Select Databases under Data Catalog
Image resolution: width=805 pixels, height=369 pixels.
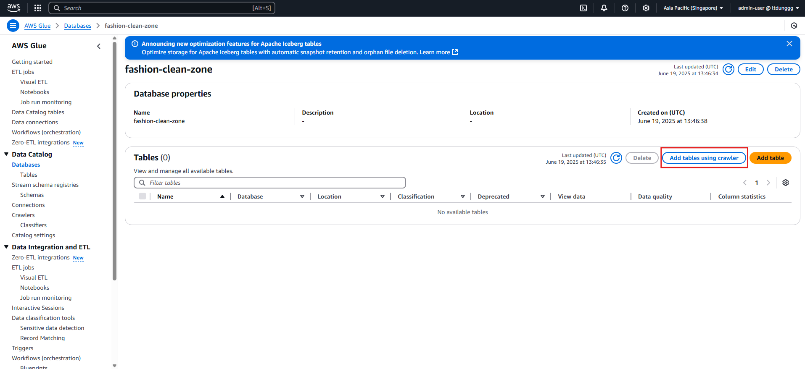[x=26, y=165]
